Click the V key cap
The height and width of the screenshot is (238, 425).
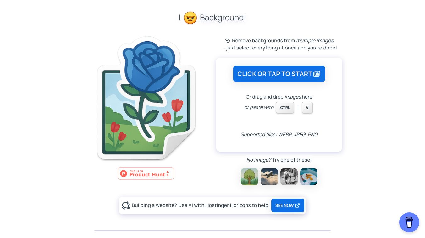pos(307,108)
